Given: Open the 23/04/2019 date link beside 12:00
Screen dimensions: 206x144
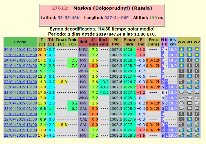Looking at the screenshot, I should tap(15, 92).
